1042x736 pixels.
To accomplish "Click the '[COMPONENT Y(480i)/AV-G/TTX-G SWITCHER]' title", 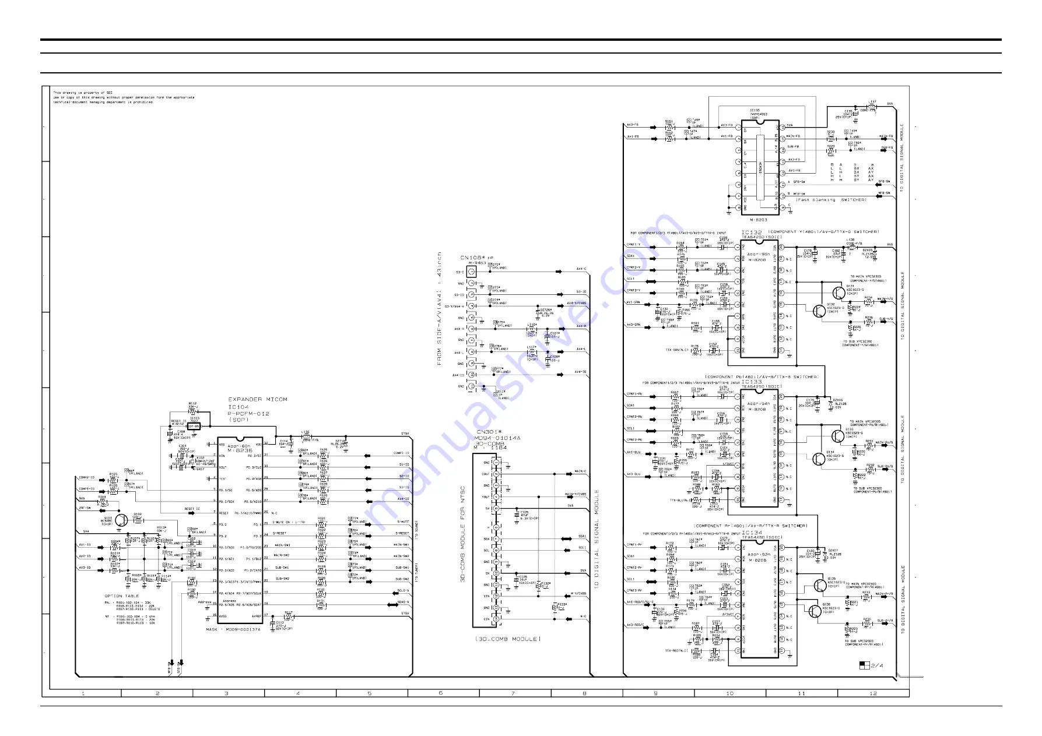I will 825,232.
